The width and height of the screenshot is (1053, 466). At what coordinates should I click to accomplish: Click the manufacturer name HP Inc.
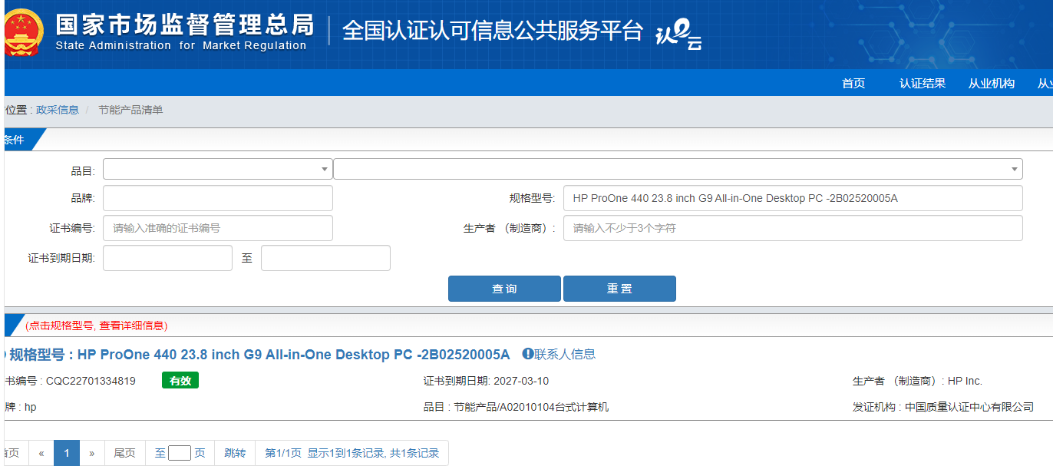965,381
